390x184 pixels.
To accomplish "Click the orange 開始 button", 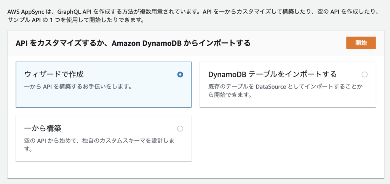I will point(361,43).
